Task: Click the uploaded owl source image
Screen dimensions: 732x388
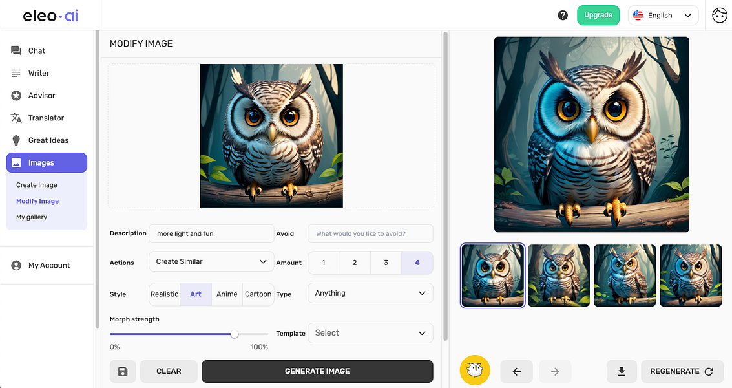Action: click(x=271, y=136)
